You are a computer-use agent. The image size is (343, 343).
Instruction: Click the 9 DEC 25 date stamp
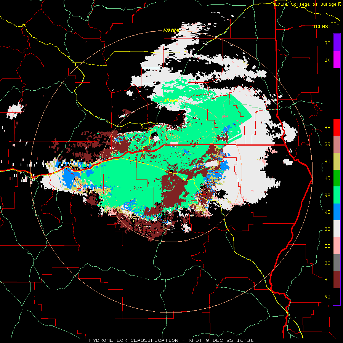point(220,340)
